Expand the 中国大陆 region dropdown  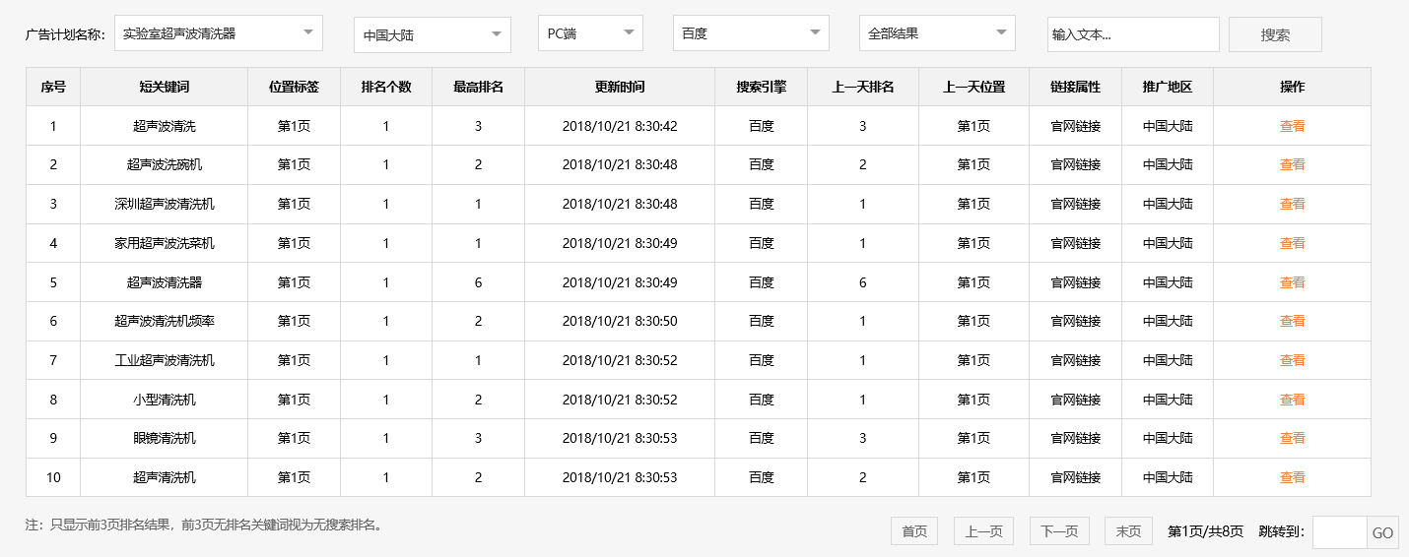click(x=433, y=34)
